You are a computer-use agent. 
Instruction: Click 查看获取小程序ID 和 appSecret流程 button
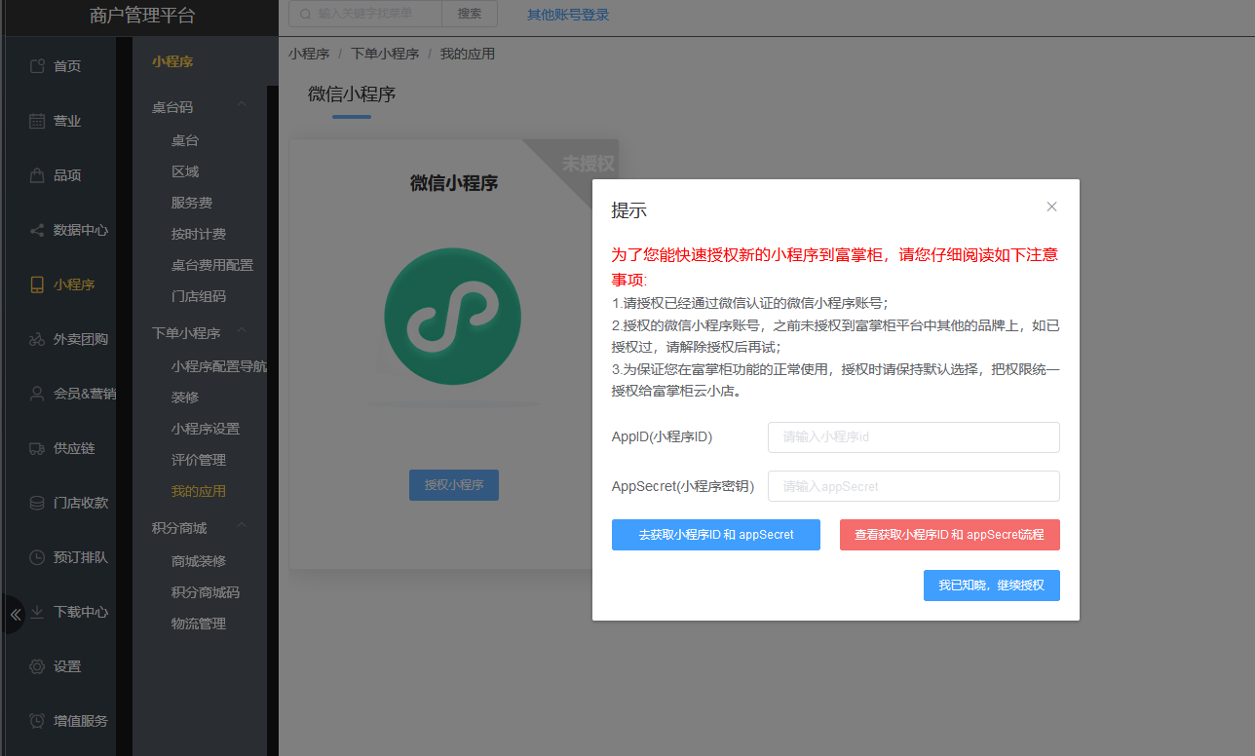click(x=950, y=535)
